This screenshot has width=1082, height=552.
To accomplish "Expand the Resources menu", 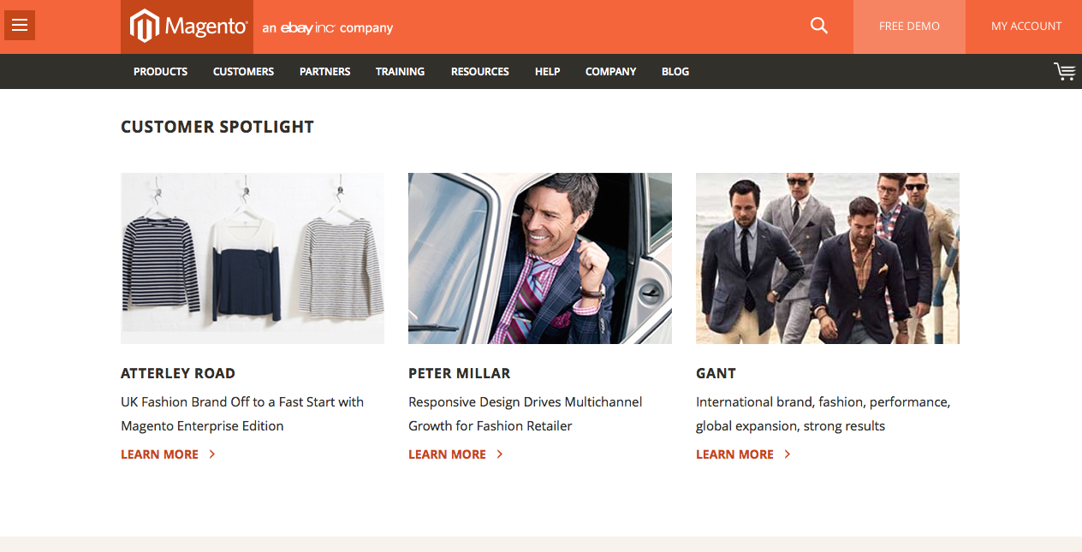I will click(x=479, y=72).
